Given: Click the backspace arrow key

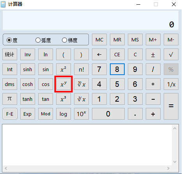Looking at the screenshot, I should click(x=99, y=54).
